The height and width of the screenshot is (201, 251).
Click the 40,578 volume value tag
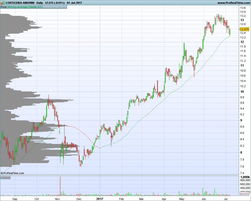[245, 194]
